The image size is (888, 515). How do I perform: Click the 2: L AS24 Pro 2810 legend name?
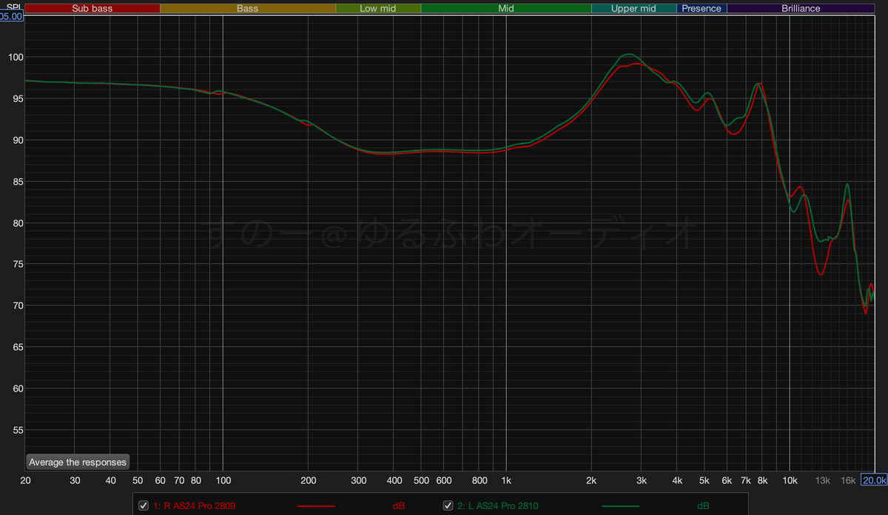497,506
